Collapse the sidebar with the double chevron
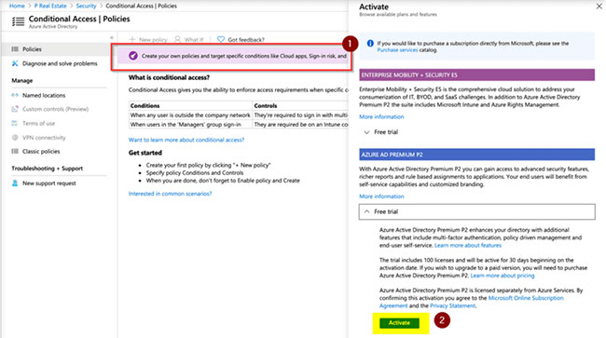The image size is (606, 338). pyautogui.click(x=111, y=37)
